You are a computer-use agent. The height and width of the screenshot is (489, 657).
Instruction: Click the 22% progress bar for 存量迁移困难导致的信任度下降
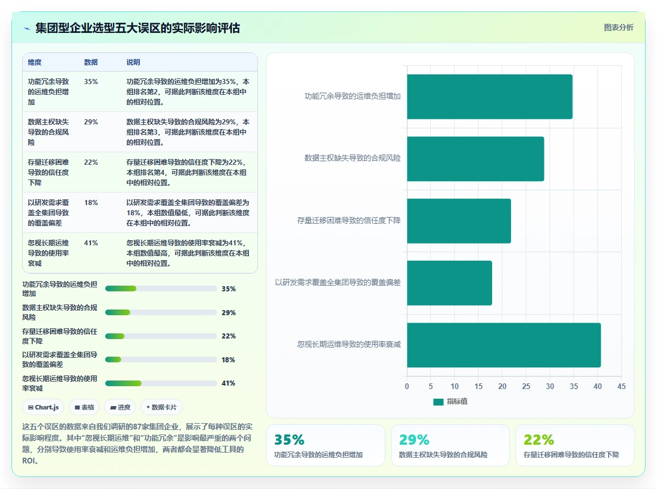[x=161, y=336]
